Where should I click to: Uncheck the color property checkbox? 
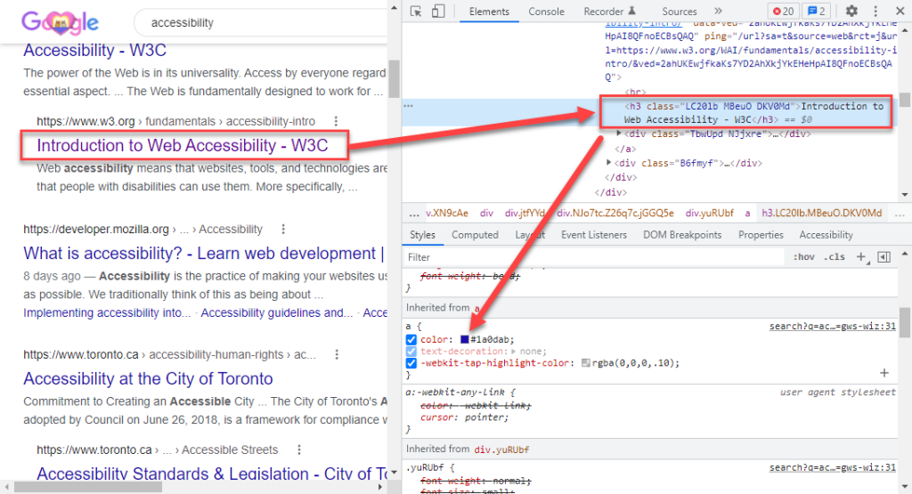click(x=411, y=340)
